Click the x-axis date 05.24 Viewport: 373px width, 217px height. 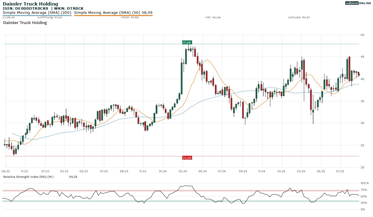click(203, 171)
